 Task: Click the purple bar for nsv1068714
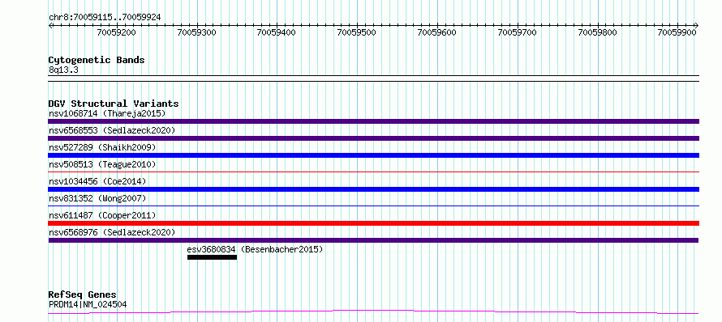coord(373,121)
